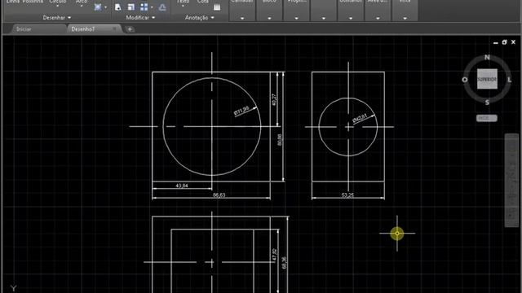Click the S compass direction on ViewCube

point(487,103)
